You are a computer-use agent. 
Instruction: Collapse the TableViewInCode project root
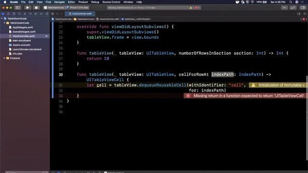coord(2,18)
